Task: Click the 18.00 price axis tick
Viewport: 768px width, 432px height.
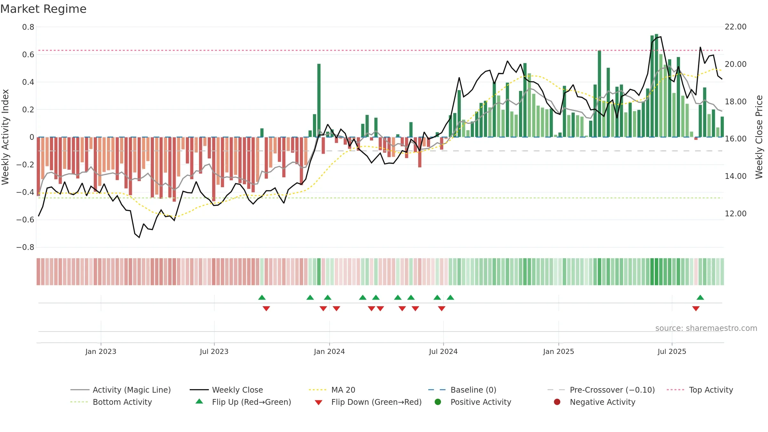Action: 735,101
